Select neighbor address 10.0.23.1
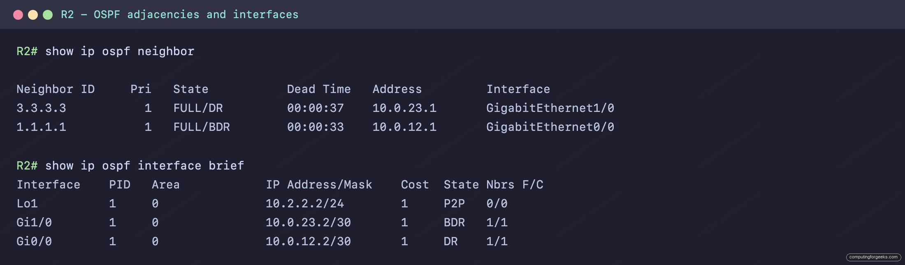Image resolution: width=905 pixels, height=265 pixels. point(404,108)
